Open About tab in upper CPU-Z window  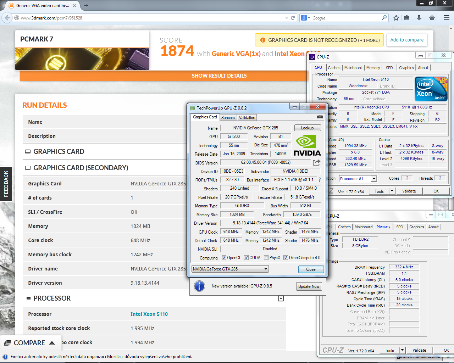coord(423,68)
